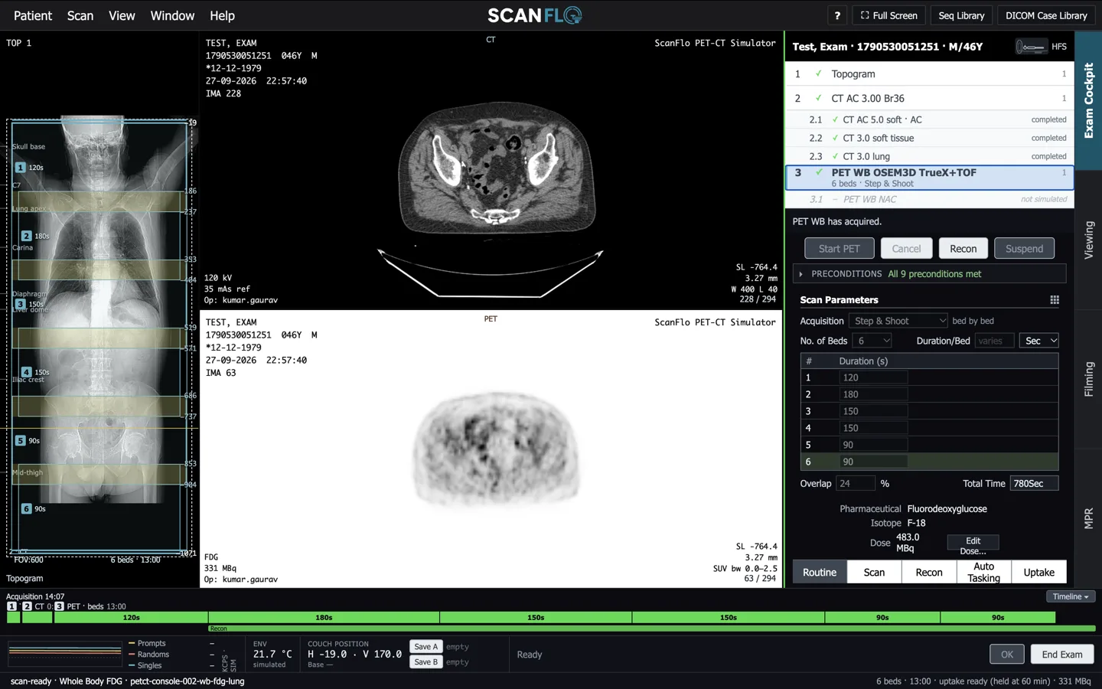This screenshot has width=1102, height=689.
Task: Open the help question mark button
Action: click(x=837, y=15)
